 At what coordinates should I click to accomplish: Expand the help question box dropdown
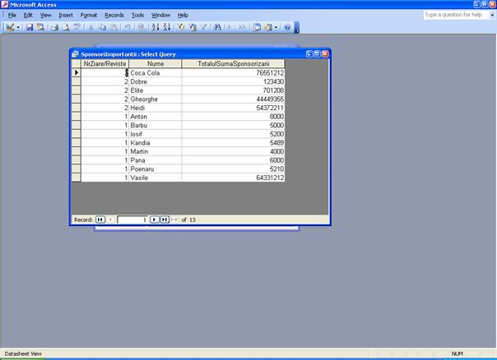(x=490, y=15)
